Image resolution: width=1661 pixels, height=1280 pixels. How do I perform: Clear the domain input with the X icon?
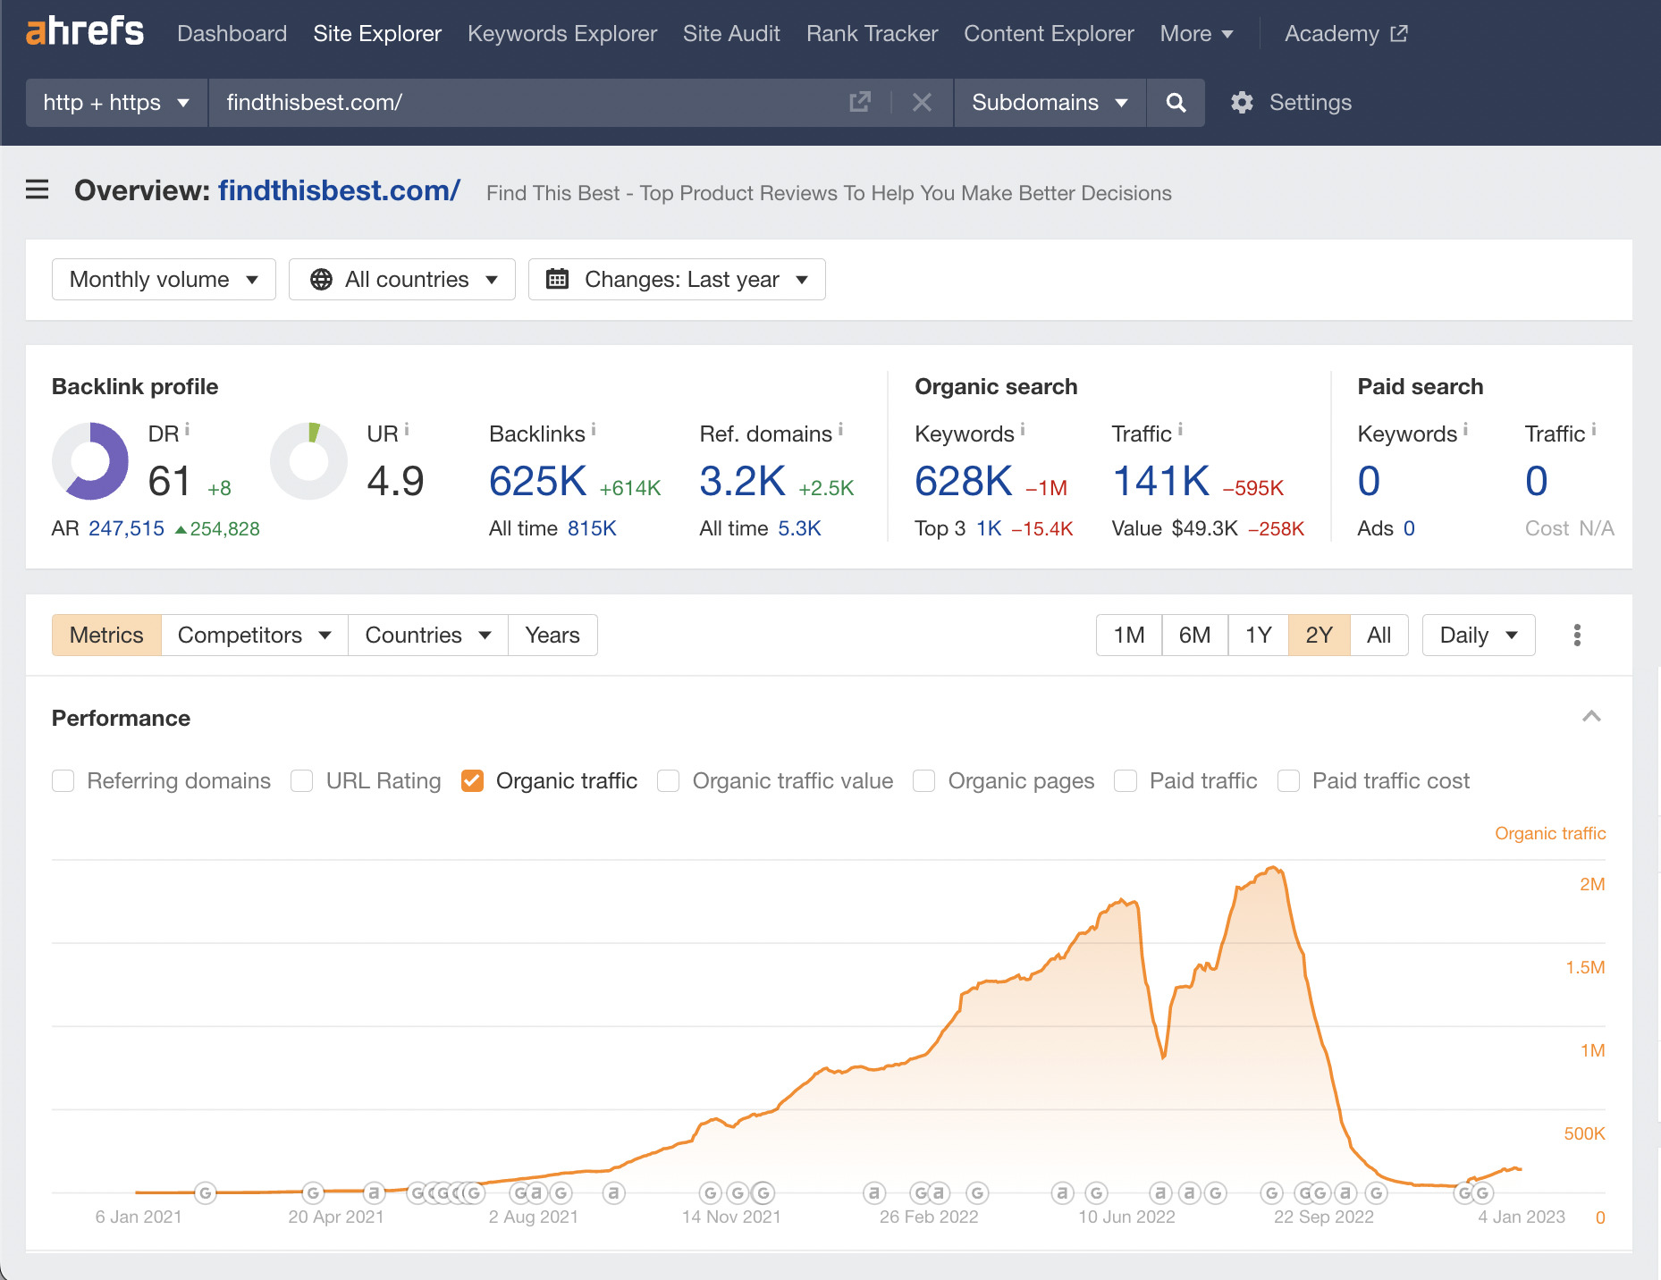(x=922, y=102)
